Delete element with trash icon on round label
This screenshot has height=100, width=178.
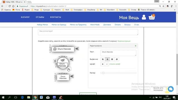coord(55,61)
